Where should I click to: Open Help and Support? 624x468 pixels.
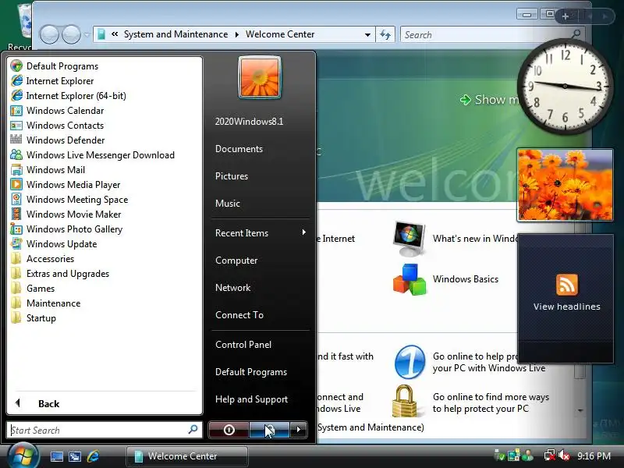click(251, 399)
